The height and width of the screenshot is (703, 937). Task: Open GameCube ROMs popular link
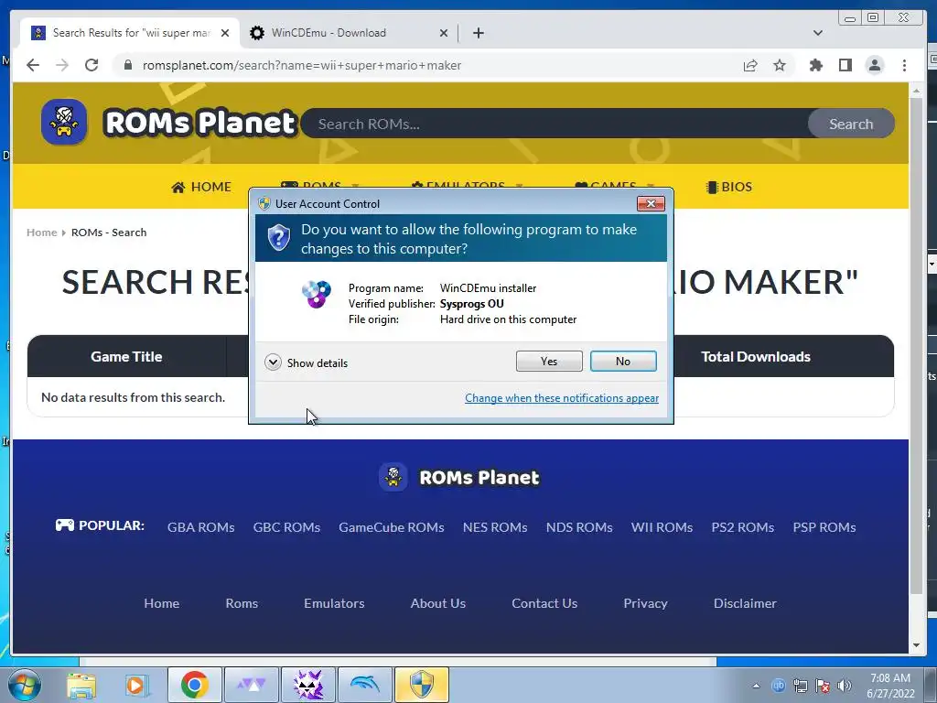[x=392, y=527]
